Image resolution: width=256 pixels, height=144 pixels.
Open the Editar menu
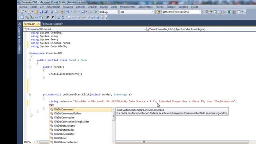[34, 7]
